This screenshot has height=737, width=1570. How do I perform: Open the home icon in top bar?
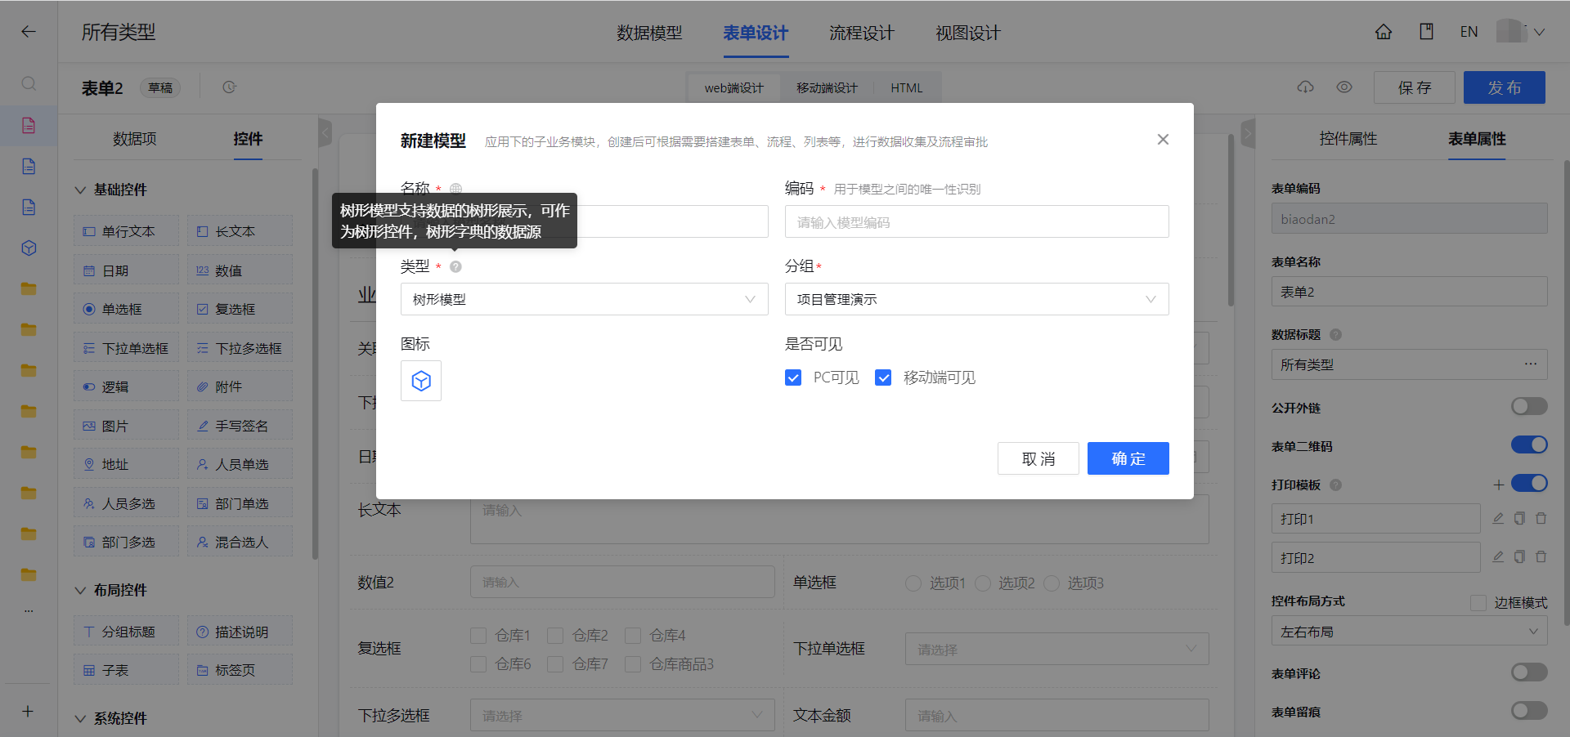click(x=1384, y=32)
